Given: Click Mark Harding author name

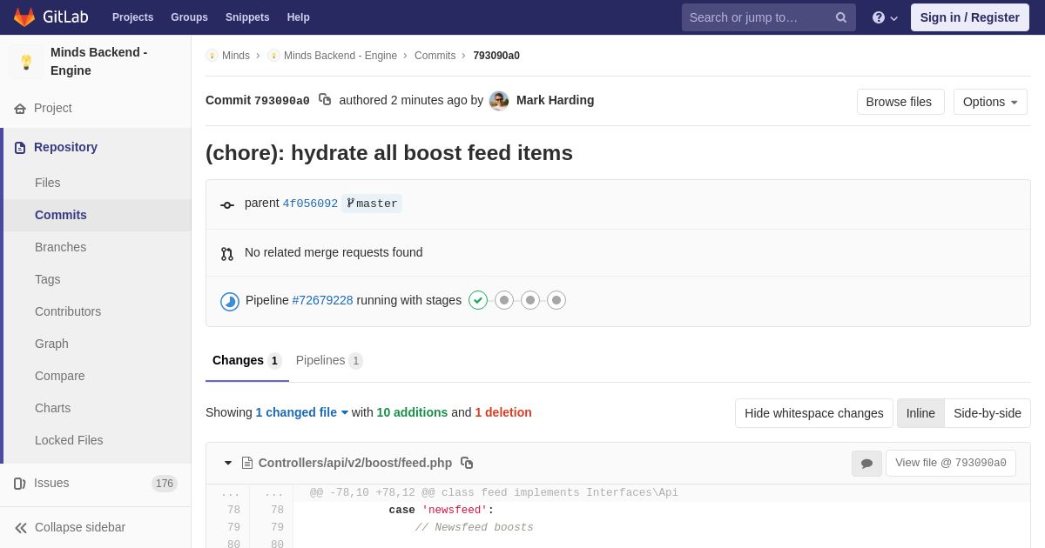Looking at the screenshot, I should click(x=556, y=100).
